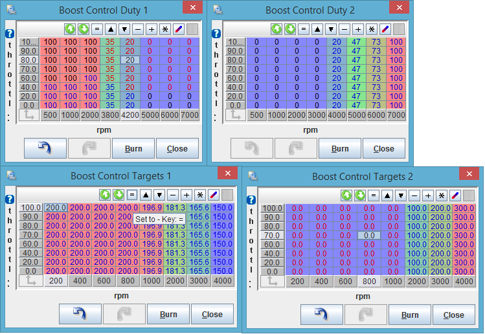Click axis swap arrow icon in Targets 2 table corner
Viewport: 485px width, 334px height.
272,282
